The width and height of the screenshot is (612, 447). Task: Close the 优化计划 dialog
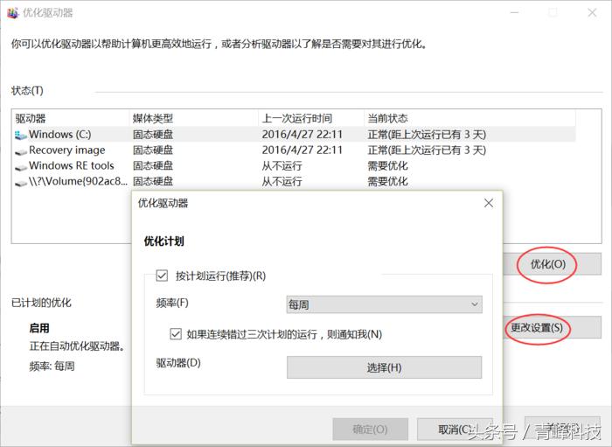[489, 203]
